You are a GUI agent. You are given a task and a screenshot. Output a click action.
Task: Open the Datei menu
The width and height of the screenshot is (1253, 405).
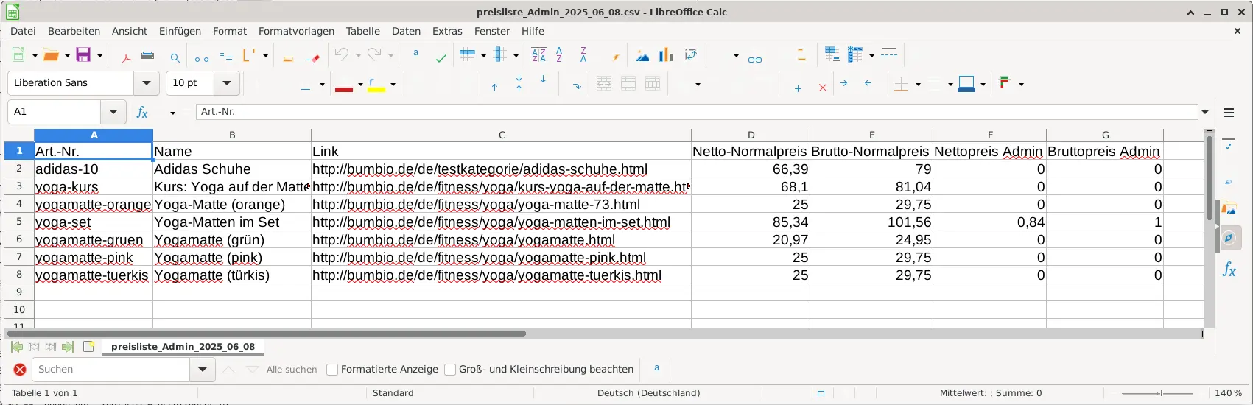tap(23, 31)
